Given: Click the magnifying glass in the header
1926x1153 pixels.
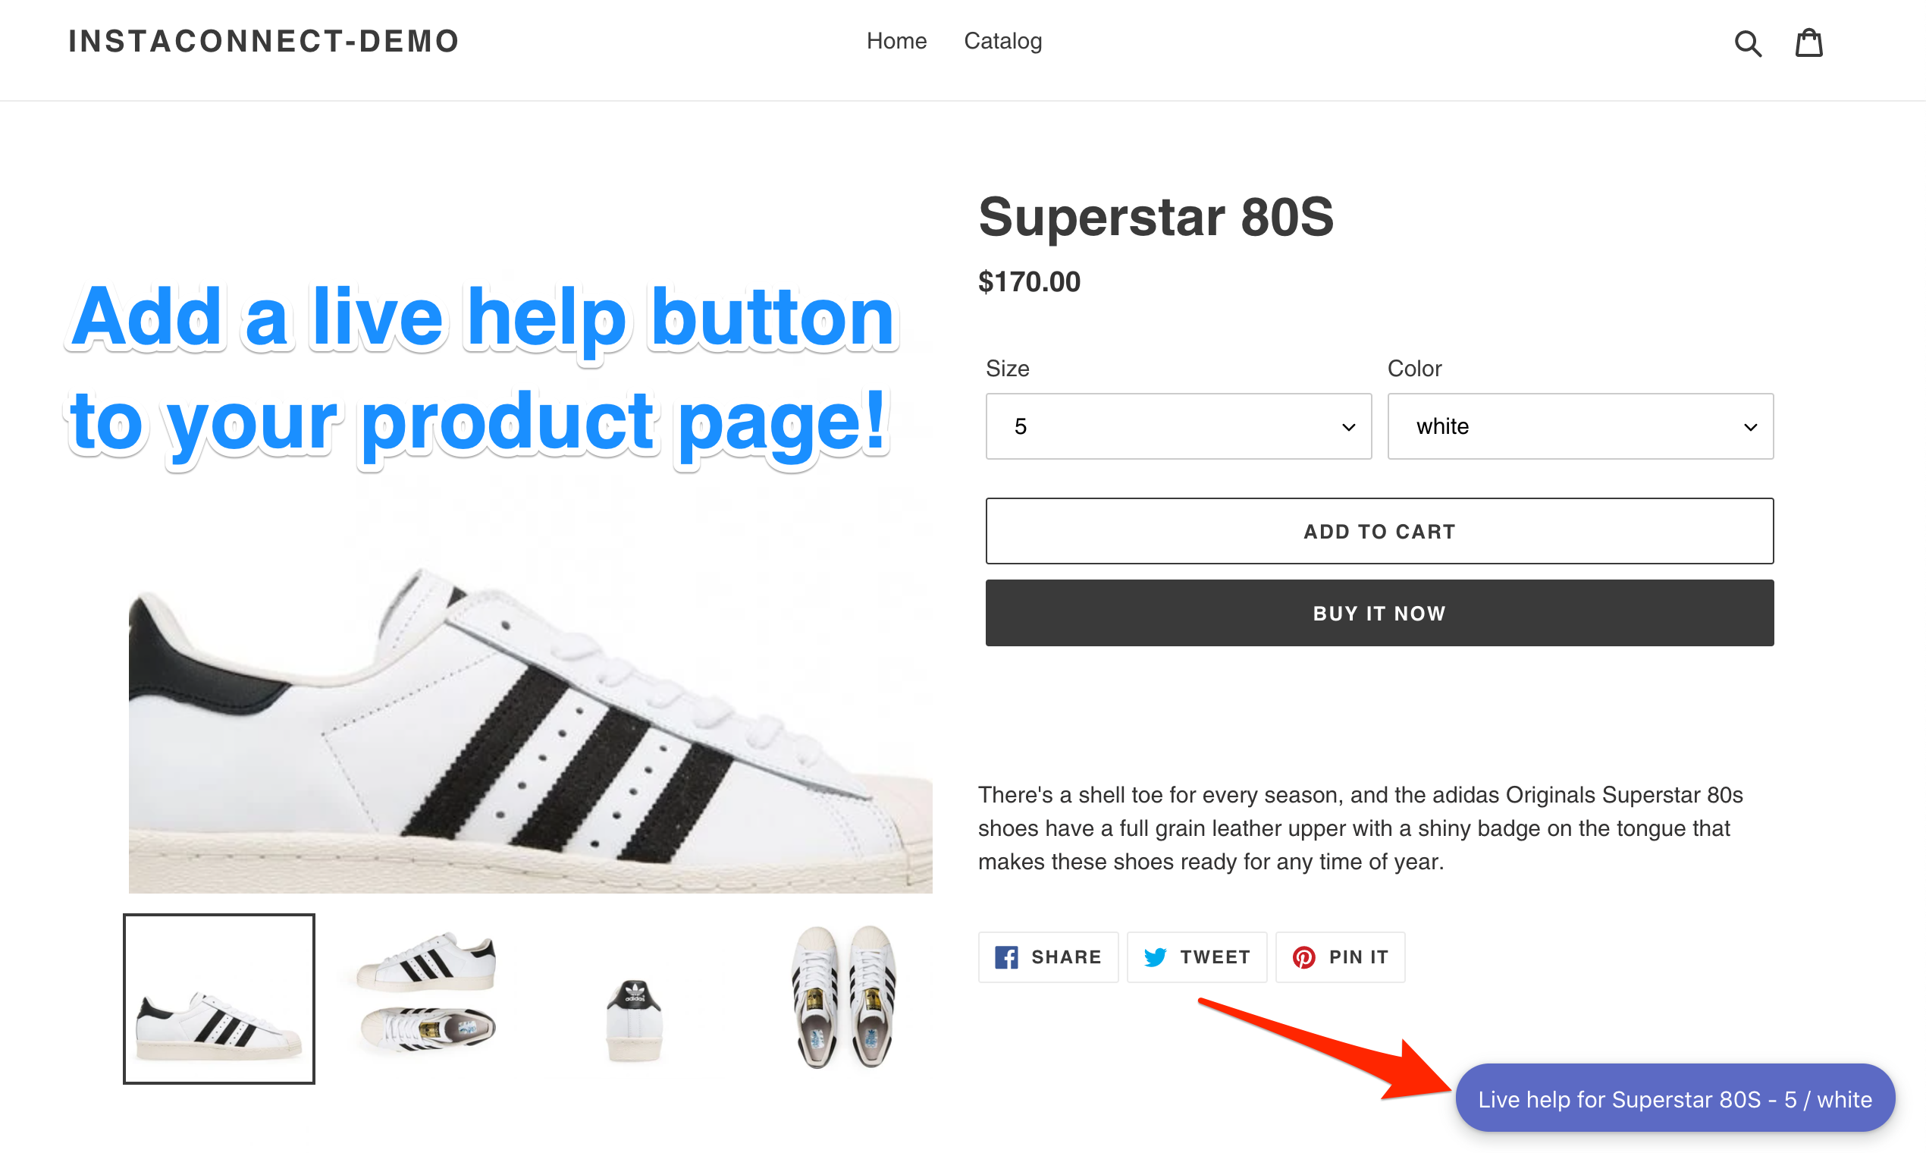Looking at the screenshot, I should point(1748,42).
